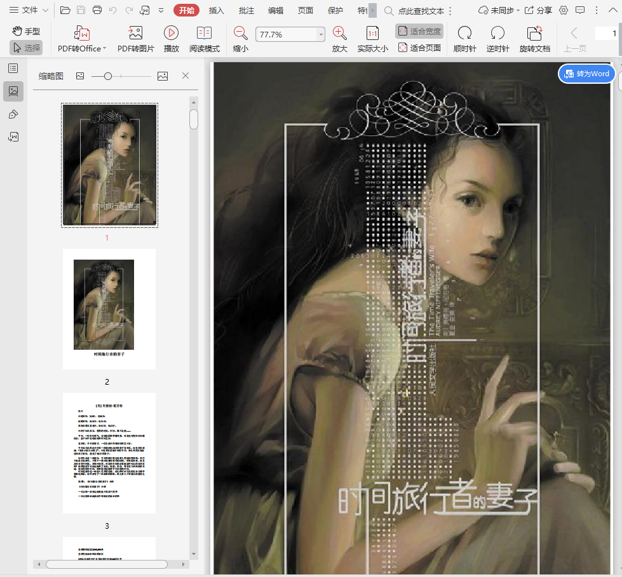
Task: Zoom out with the 缩小 magnifier
Action: (241, 34)
